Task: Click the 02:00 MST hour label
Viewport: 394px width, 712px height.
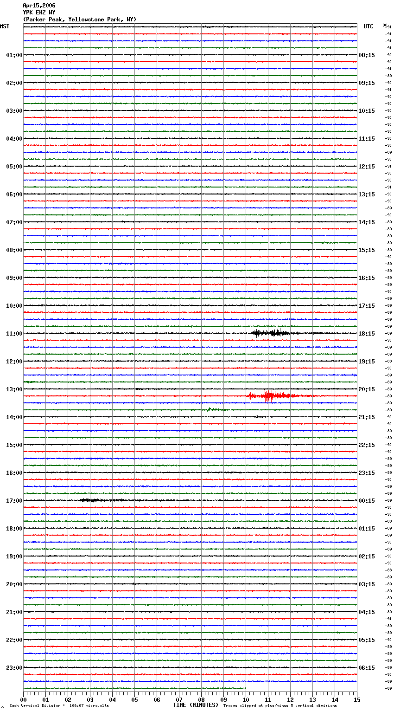Action: click(14, 83)
